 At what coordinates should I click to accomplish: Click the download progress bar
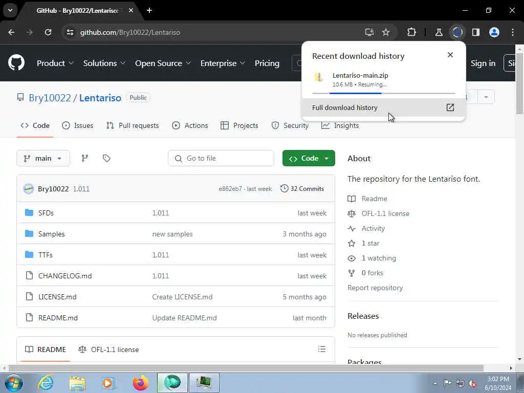click(x=384, y=93)
